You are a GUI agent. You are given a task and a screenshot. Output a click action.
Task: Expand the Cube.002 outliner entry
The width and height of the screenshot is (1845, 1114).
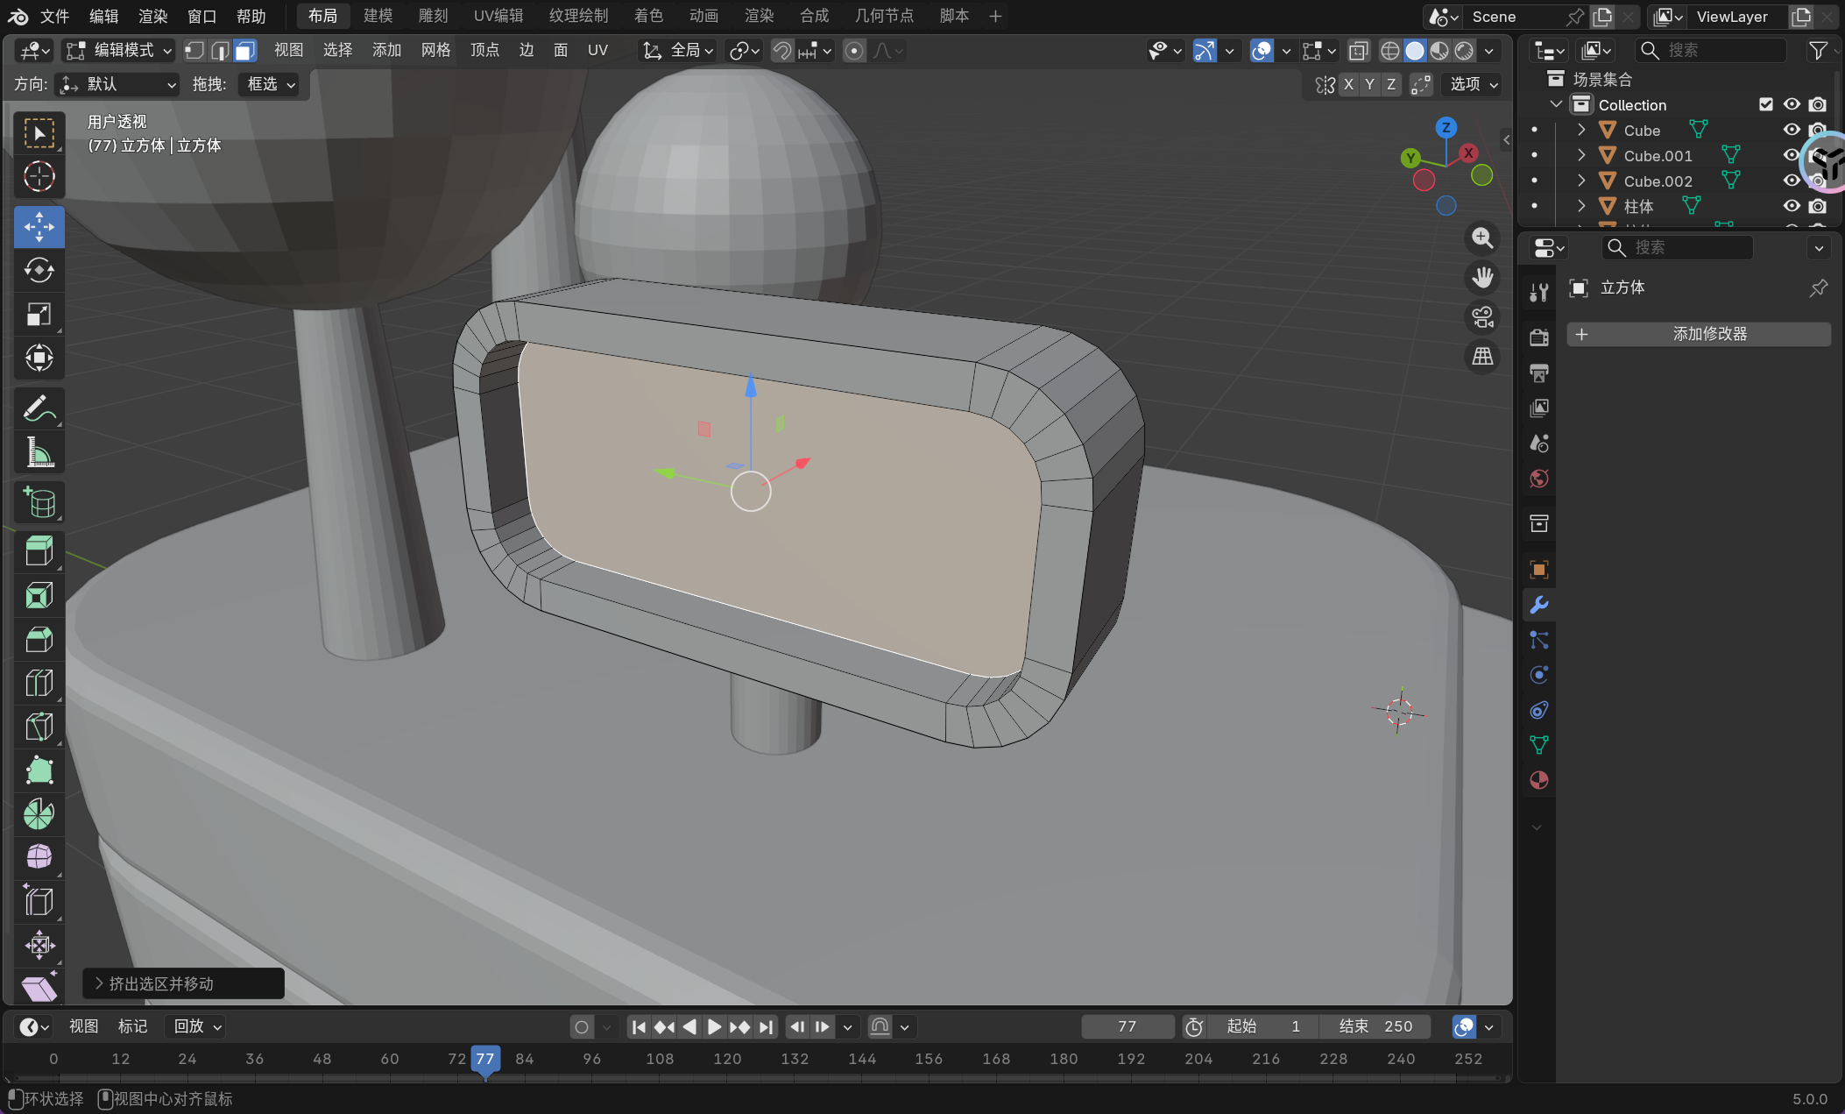(1581, 181)
